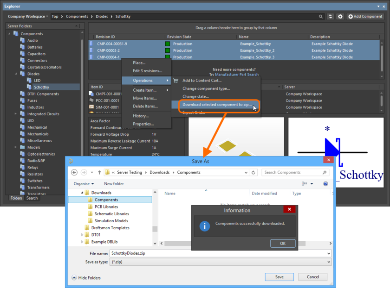This screenshot has width=390, height=288.
Task: Switch to the Search tab at bottom
Action: 32,198
